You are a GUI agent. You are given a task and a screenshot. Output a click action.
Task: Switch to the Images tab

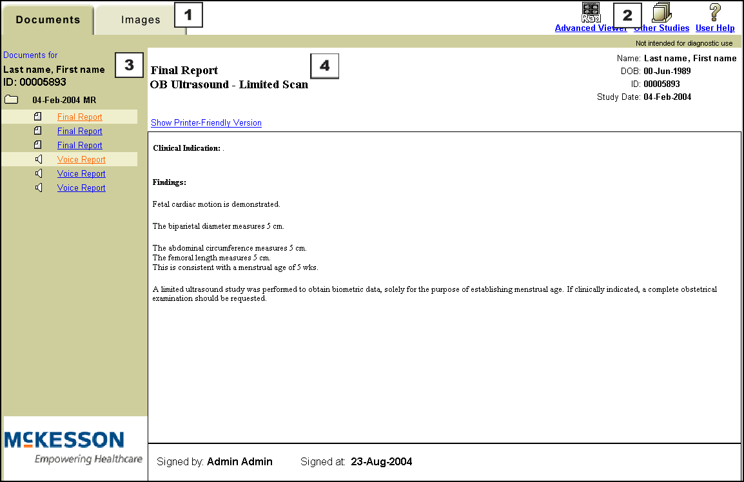point(141,20)
